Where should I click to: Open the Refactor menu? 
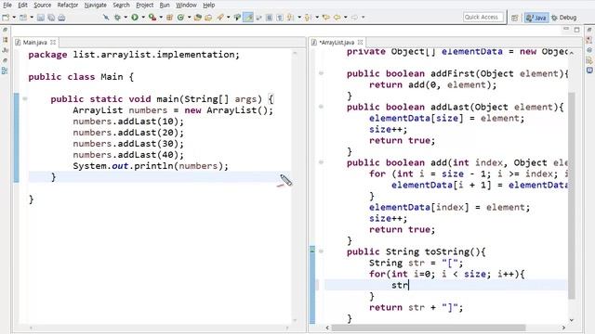68,6
